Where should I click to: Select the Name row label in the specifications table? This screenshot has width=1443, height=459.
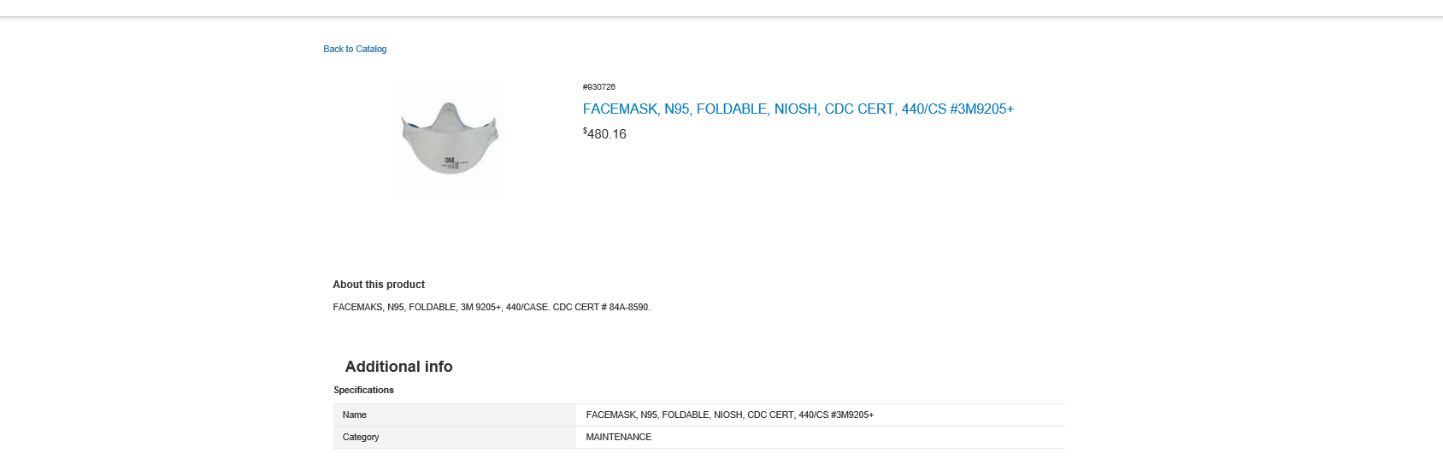pyautogui.click(x=355, y=415)
